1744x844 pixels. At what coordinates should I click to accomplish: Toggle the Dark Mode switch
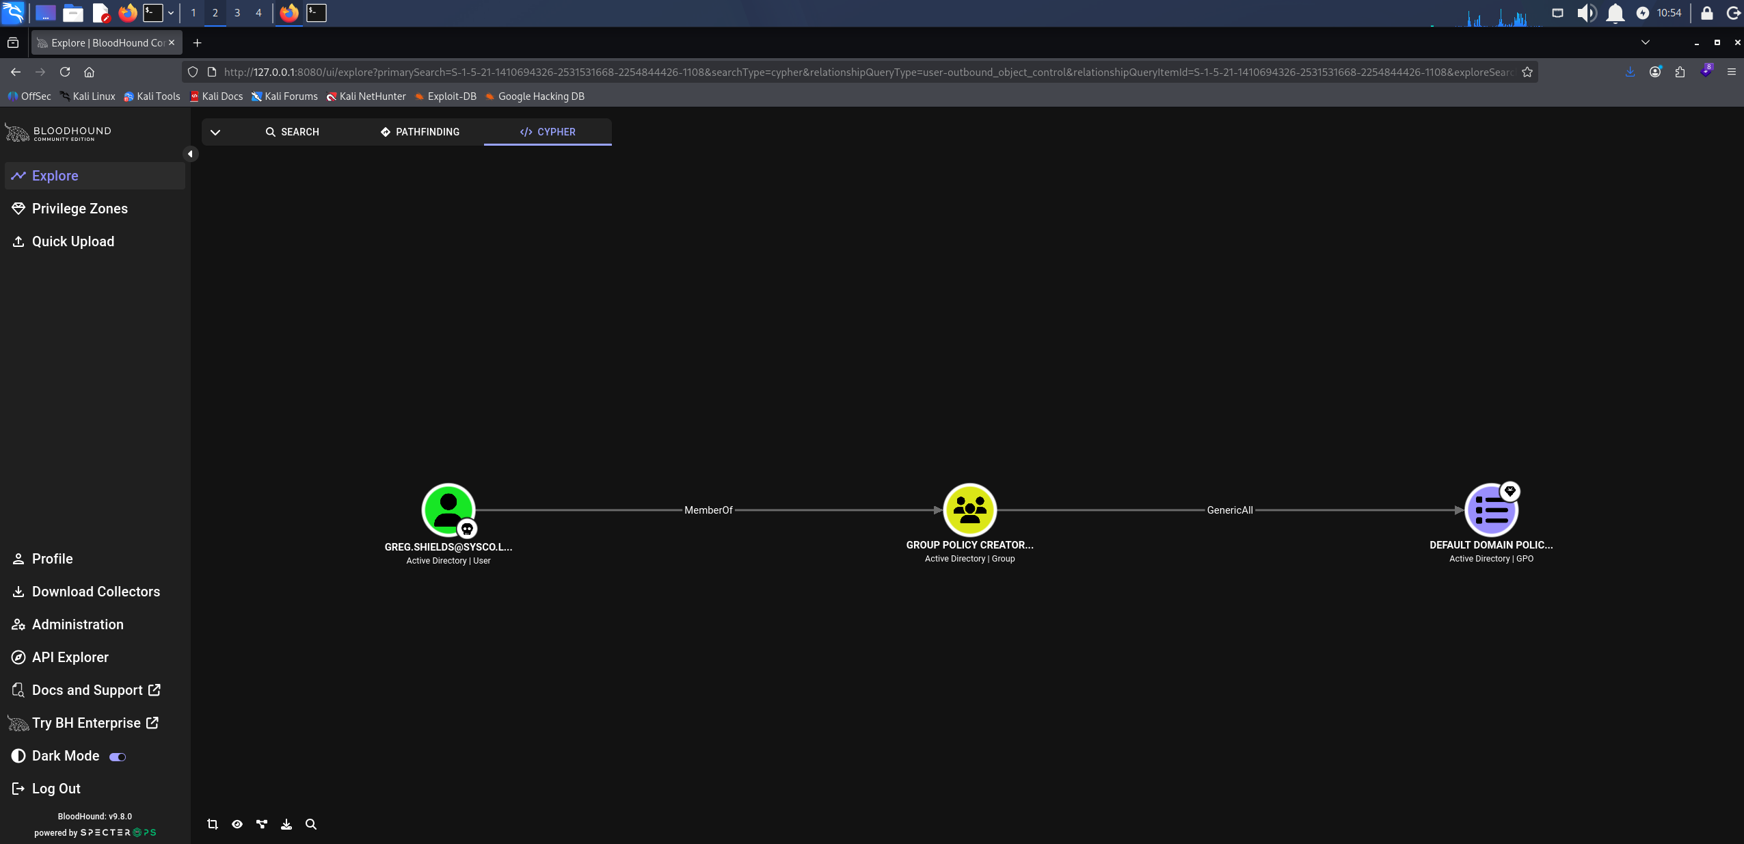click(118, 756)
